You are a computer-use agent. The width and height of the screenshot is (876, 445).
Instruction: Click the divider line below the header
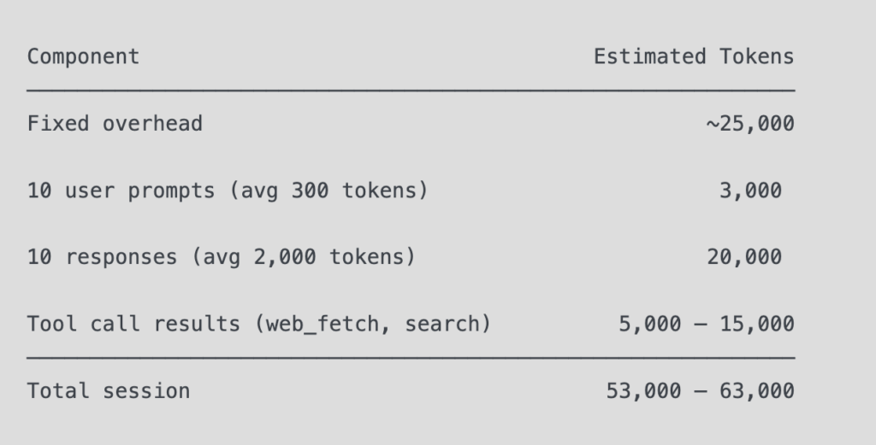pyautogui.click(x=411, y=90)
